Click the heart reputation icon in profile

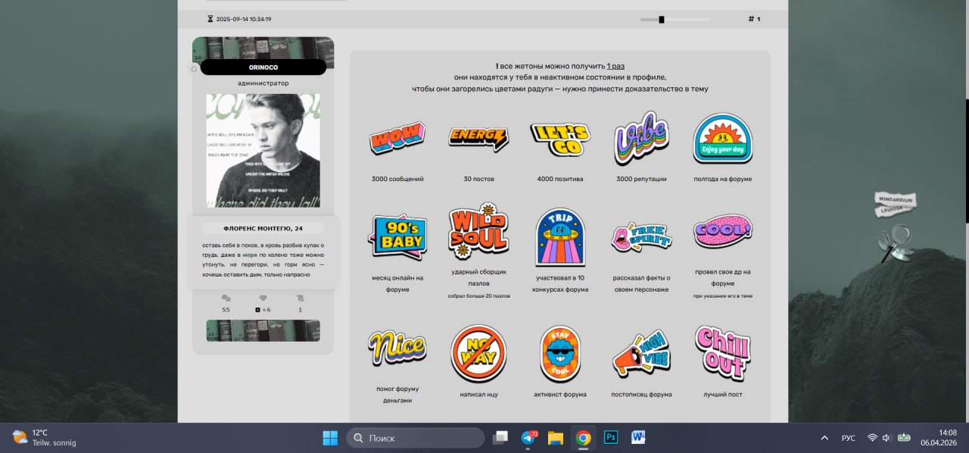tap(263, 298)
